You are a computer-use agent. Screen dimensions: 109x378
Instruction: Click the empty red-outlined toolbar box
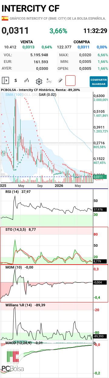(70, 81)
